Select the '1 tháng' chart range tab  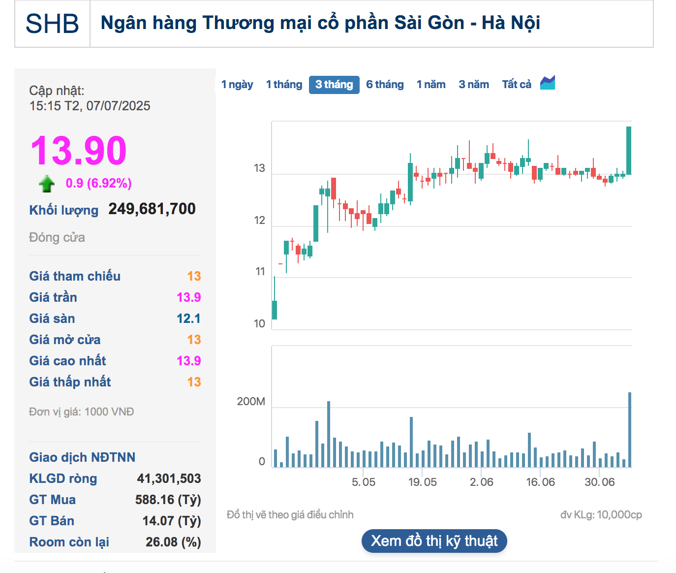click(284, 84)
